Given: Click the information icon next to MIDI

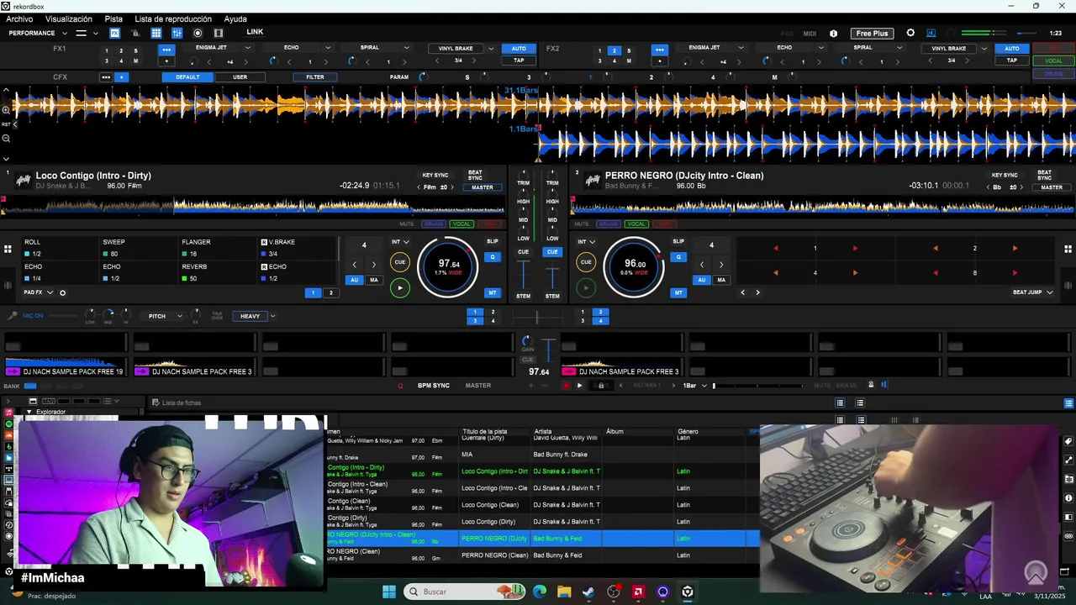Looking at the screenshot, I should tap(833, 34).
